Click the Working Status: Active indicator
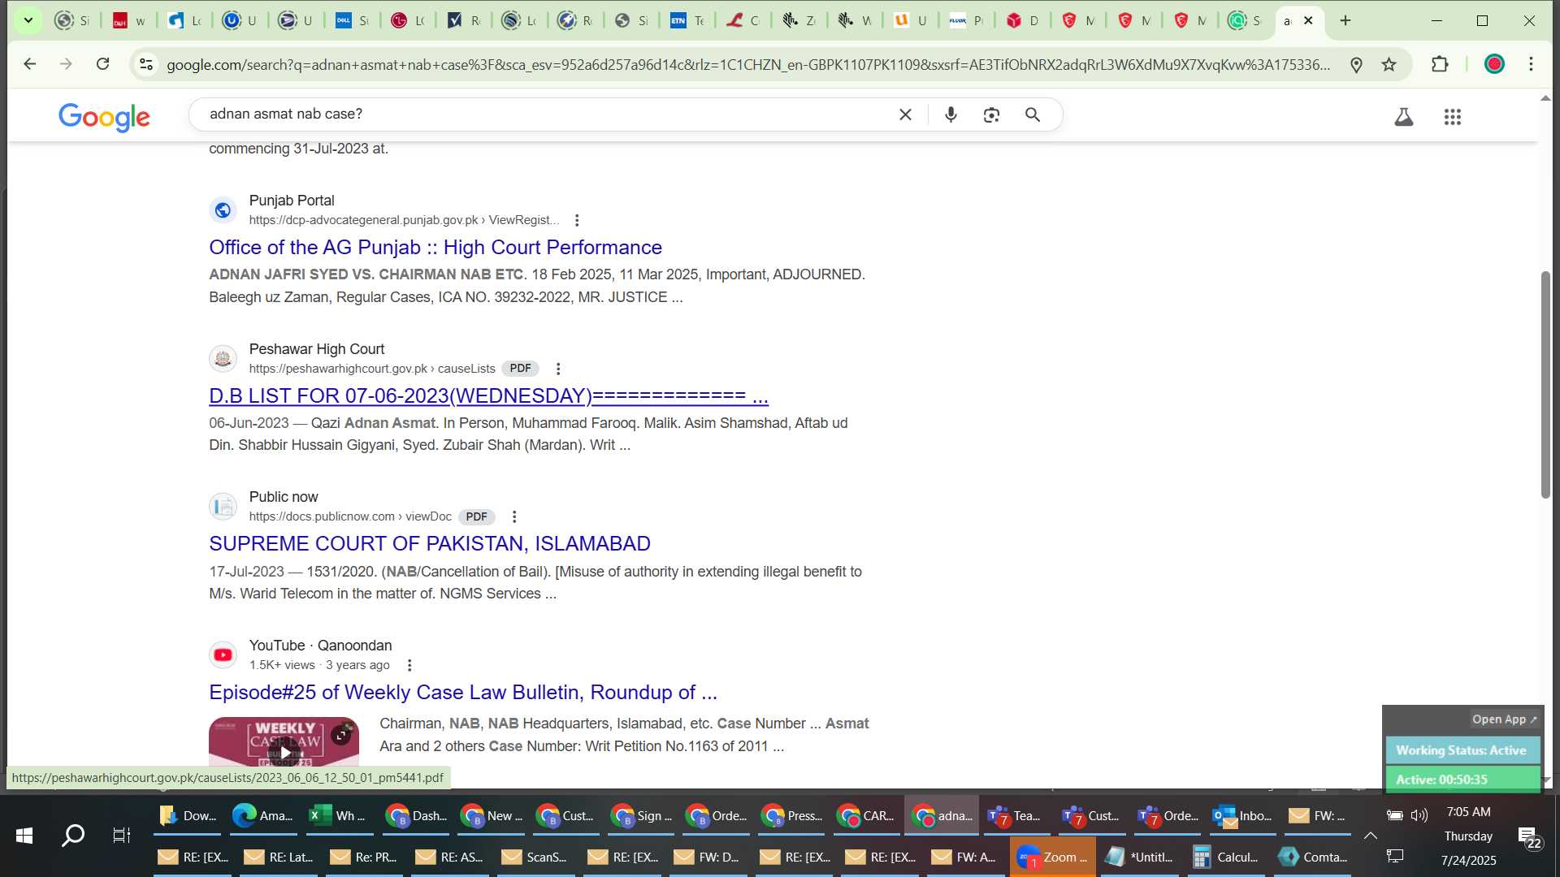The image size is (1560, 877). [1462, 750]
